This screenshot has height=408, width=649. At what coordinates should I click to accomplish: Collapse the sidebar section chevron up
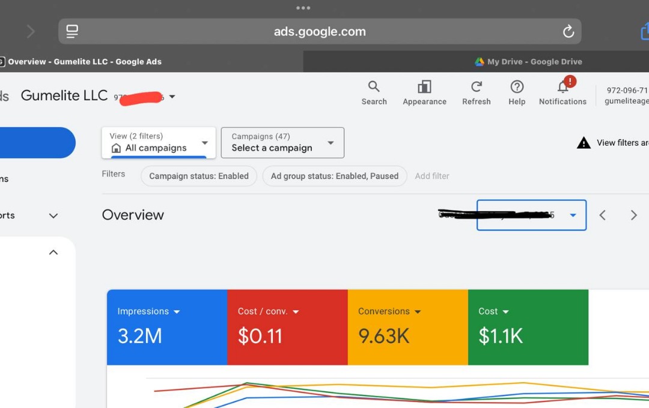click(x=53, y=252)
